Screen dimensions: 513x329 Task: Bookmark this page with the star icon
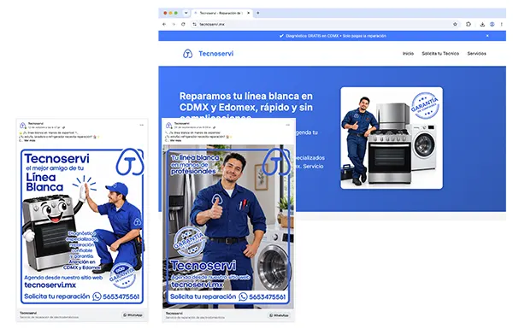click(x=455, y=24)
